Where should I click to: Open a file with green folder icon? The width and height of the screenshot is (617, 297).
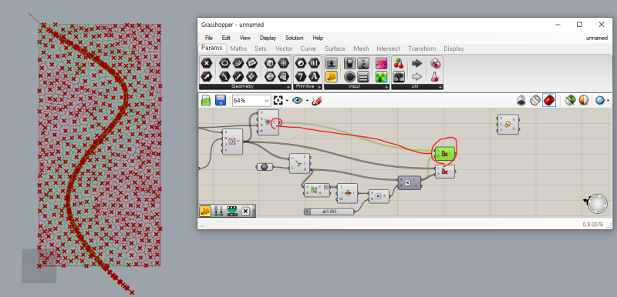click(x=206, y=101)
